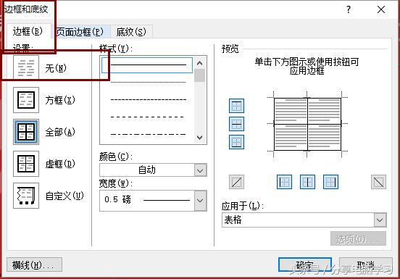400x279 pixels.
Task: Click the 横线(H)... button
Action: (x=34, y=265)
